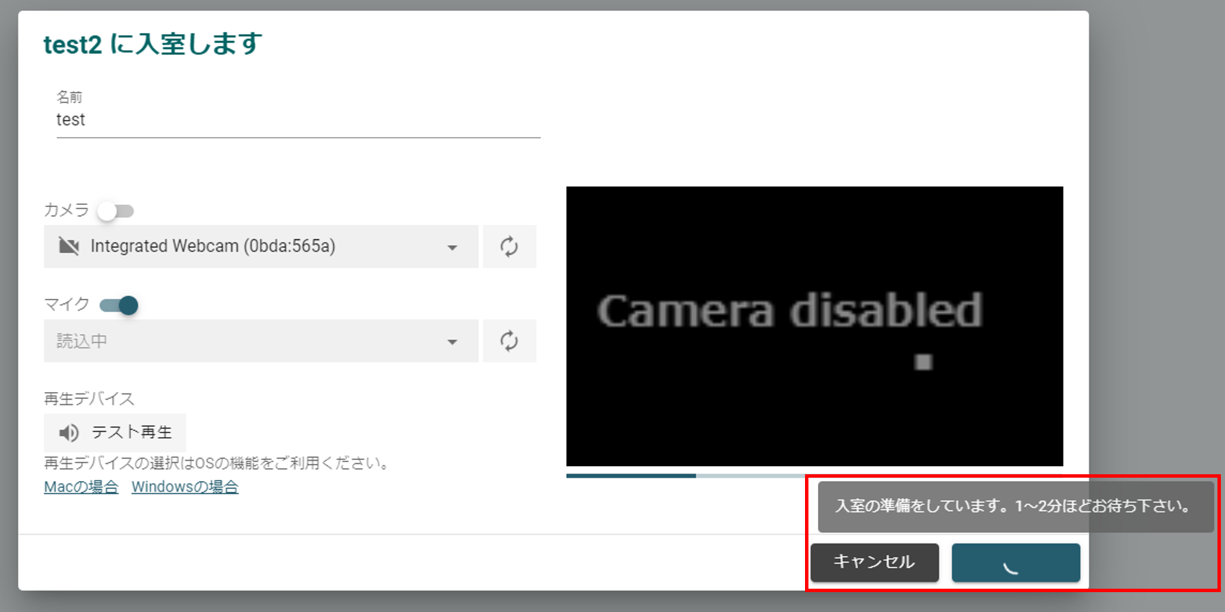1225x612 pixels.
Task: Open the Macの場合 help link
Action: (x=81, y=487)
